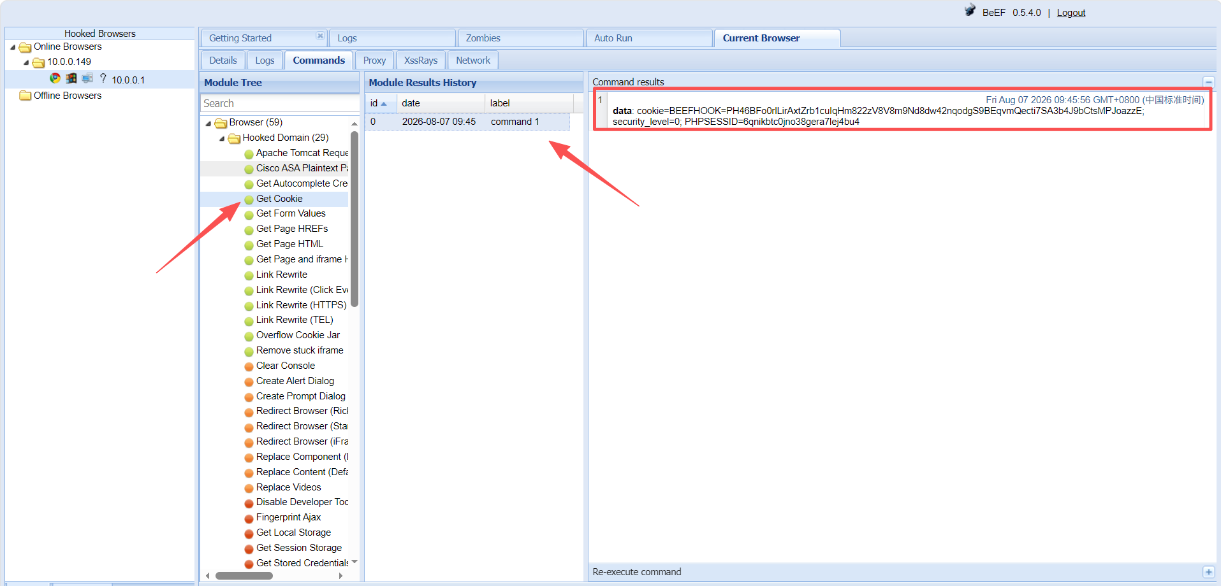Click the module Search input field
This screenshot has width=1221, height=586.
point(280,103)
